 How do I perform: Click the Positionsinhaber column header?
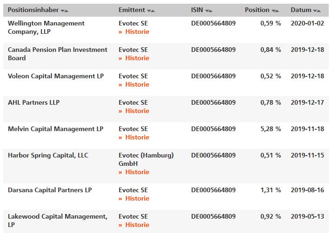click(x=33, y=10)
